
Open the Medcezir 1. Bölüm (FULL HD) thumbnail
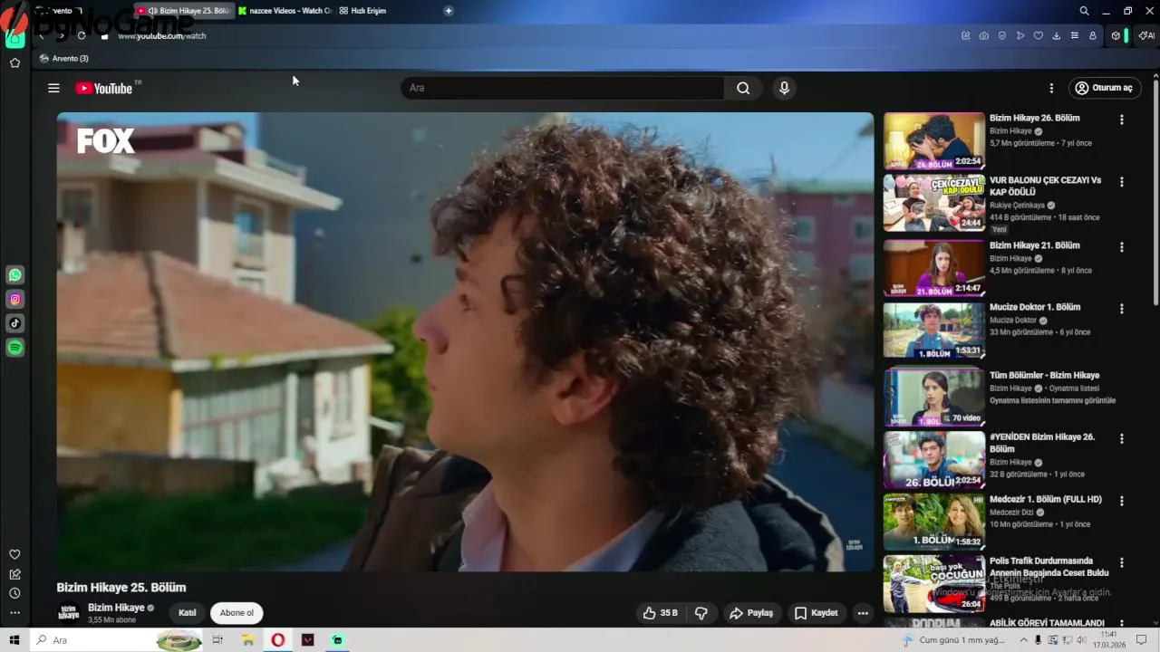934,522
